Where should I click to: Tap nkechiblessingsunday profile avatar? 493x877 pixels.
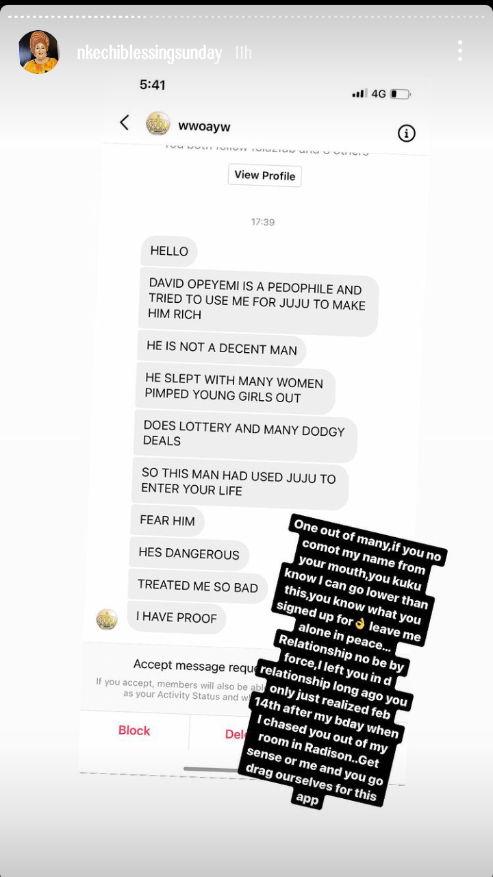(38, 52)
